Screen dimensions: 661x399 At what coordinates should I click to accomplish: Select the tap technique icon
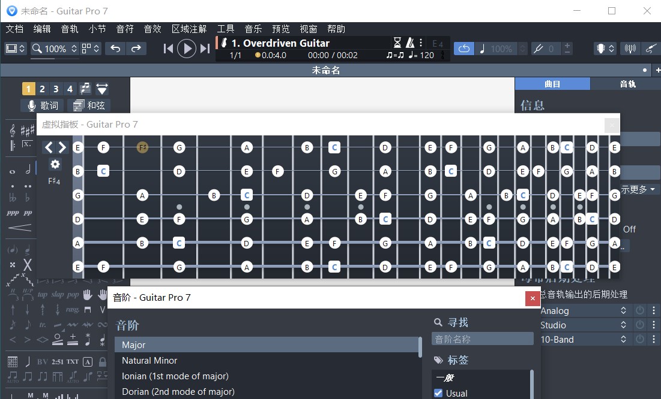pos(42,295)
